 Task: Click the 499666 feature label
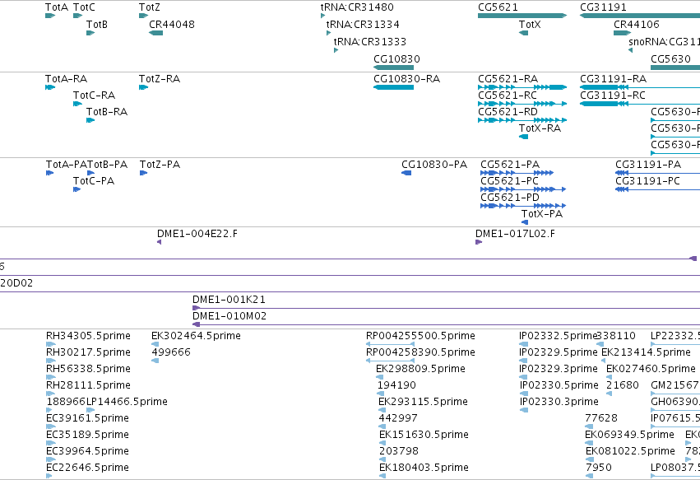pos(171,352)
